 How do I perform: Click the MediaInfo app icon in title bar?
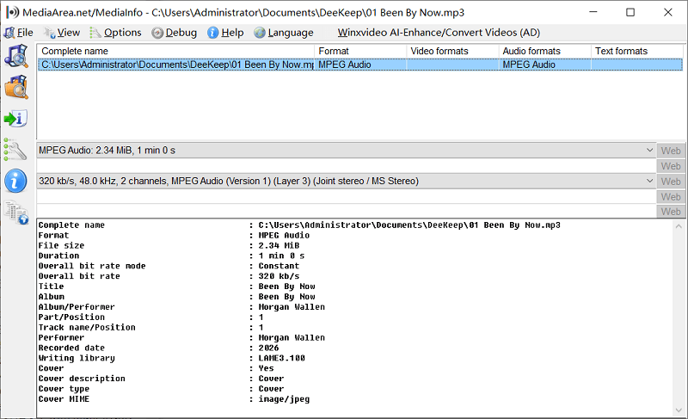coord(12,12)
